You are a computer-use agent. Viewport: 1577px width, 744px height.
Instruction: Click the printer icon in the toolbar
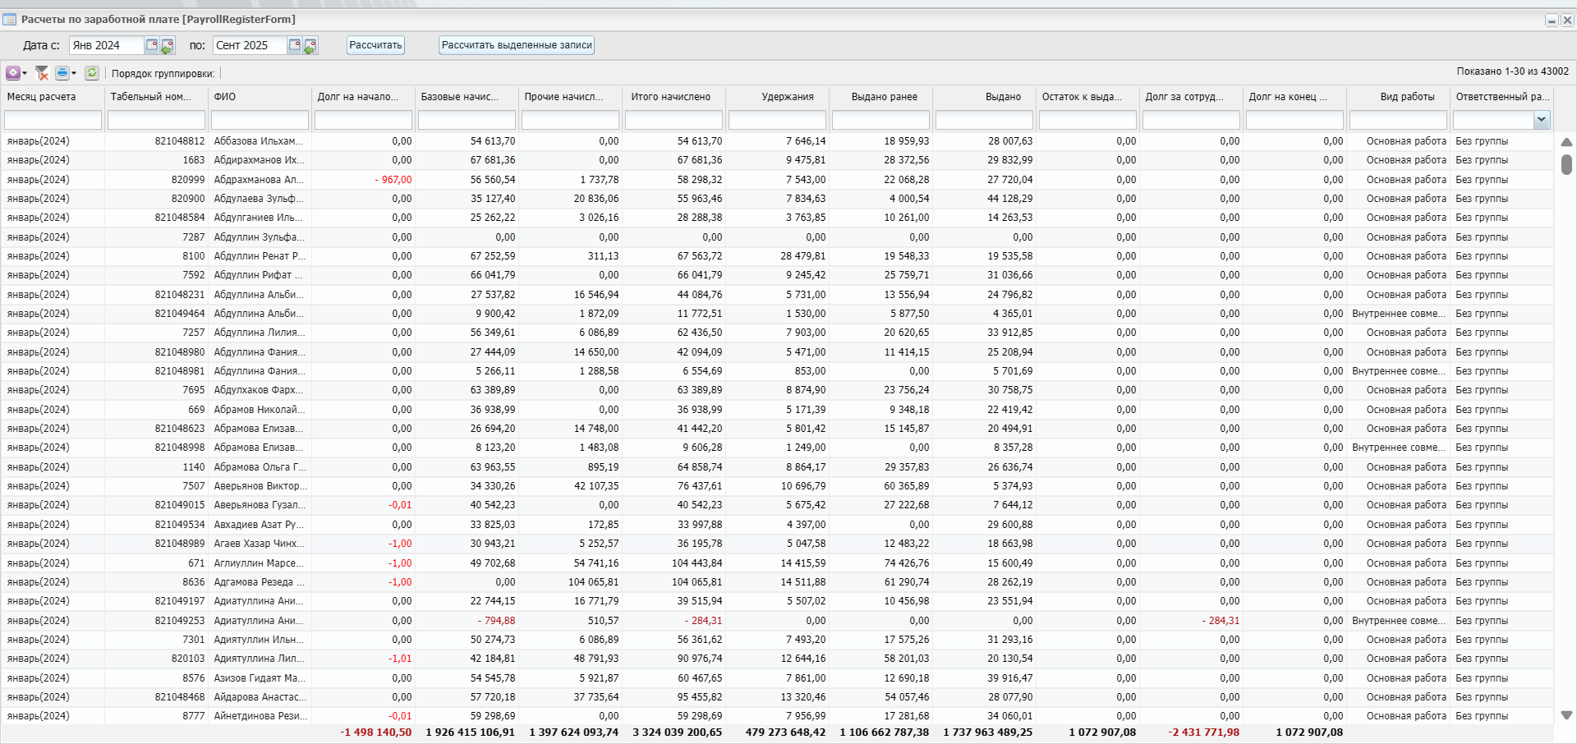62,73
